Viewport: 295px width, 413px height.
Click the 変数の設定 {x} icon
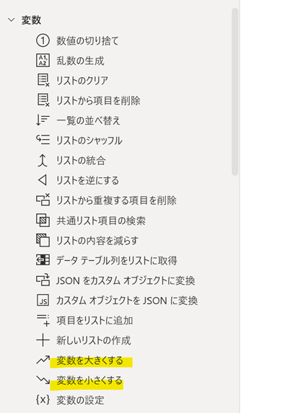pyautogui.click(x=43, y=400)
